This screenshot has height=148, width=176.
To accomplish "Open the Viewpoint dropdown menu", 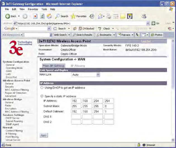I will 22,35.
